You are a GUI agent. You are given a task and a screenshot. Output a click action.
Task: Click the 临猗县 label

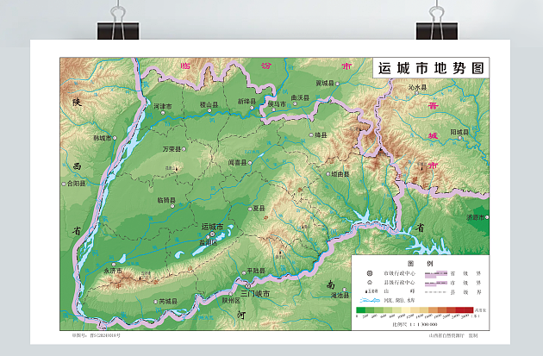point(166,200)
